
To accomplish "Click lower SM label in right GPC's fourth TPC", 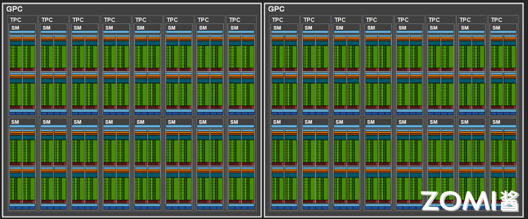I will [x=371, y=122].
